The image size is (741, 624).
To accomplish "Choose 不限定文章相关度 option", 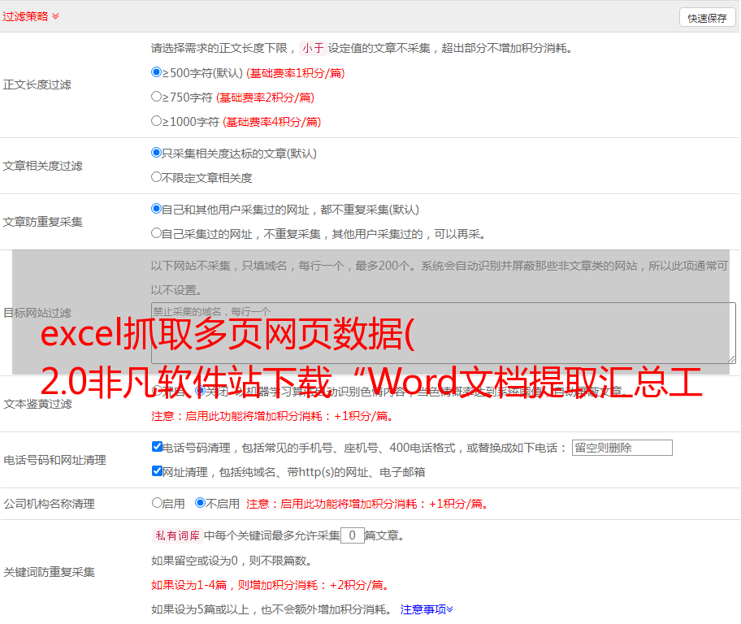I will click(x=157, y=177).
